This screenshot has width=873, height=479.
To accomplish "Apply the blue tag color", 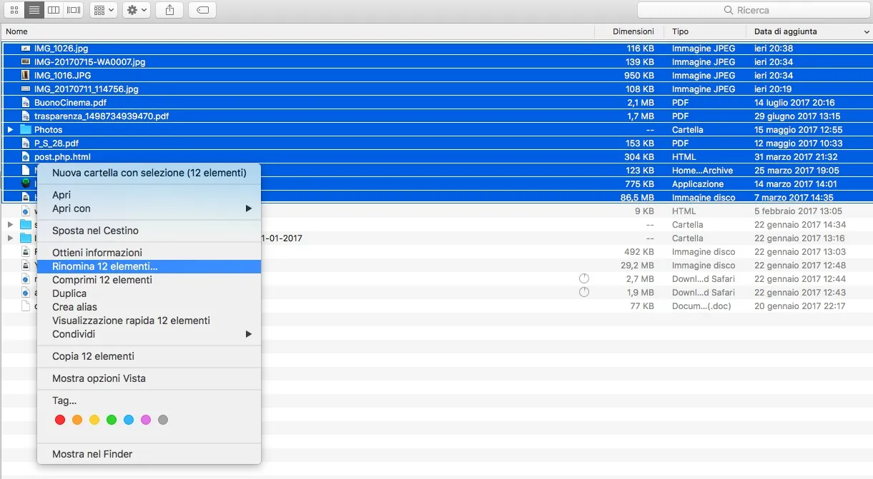I will pos(129,420).
